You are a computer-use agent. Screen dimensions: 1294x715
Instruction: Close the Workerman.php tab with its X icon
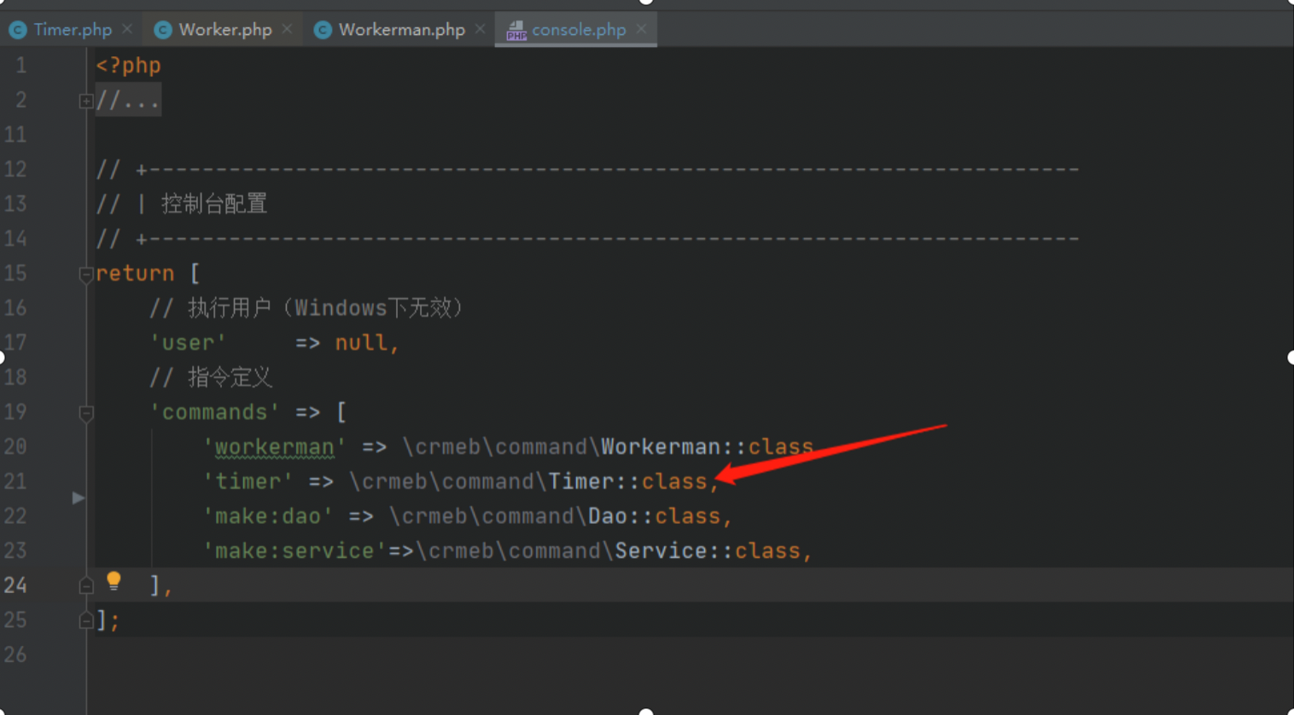(x=480, y=28)
